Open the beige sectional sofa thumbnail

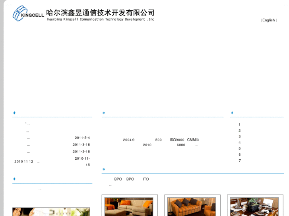click(x=129, y=206)
